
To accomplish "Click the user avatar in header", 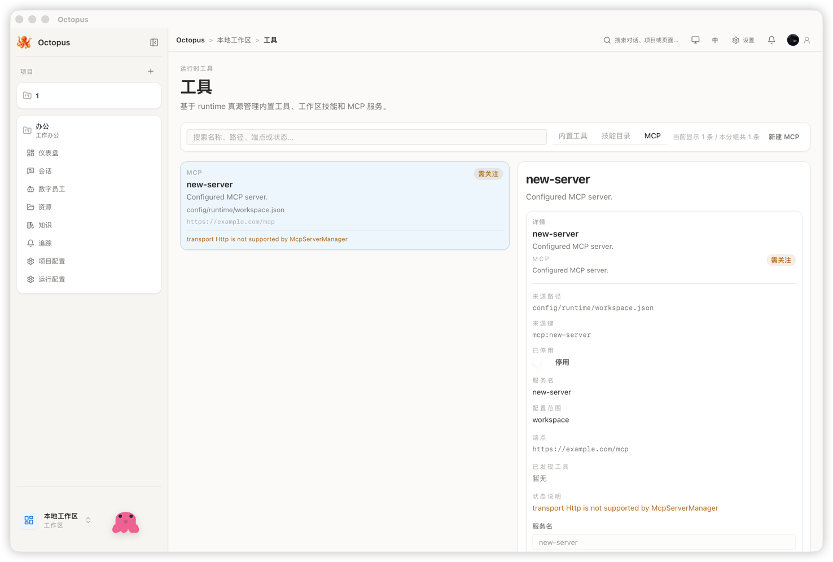I will click(x=793, y=40).
